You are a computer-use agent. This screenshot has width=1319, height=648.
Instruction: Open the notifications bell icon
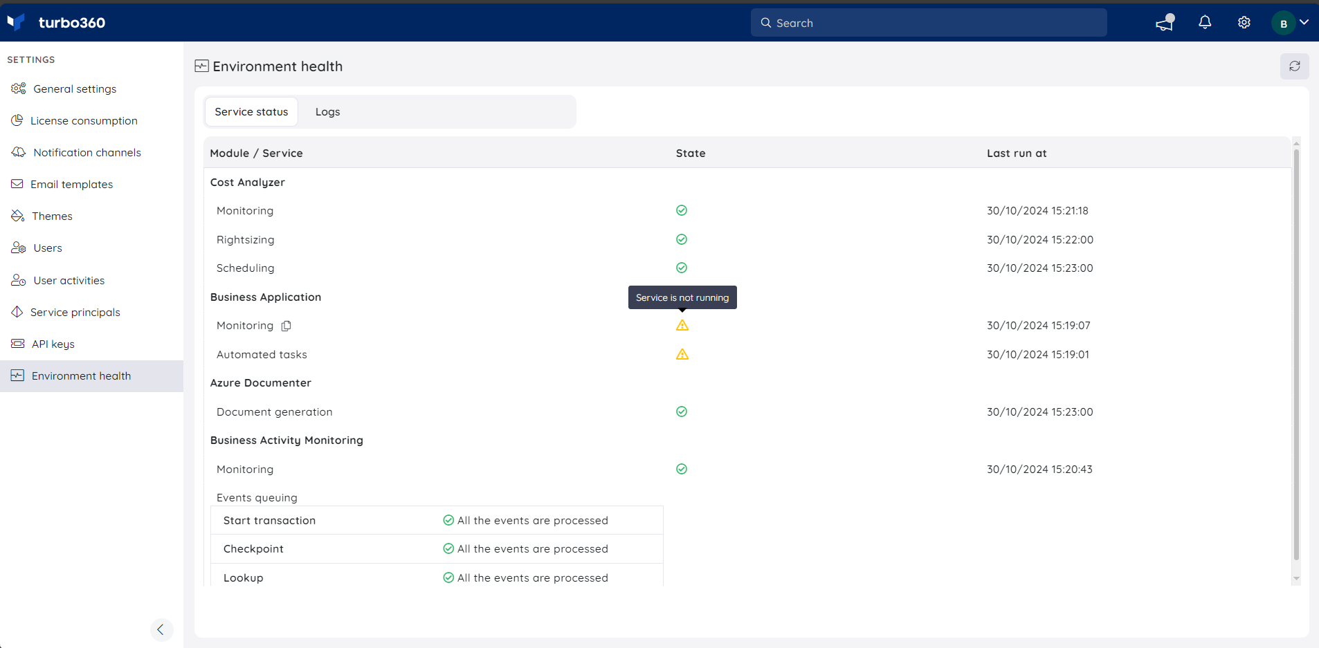(1205, 23)
